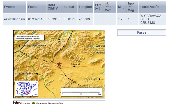Click the Prof (km) column header
This screenshot has width=169, height=104.
[98, 7]
